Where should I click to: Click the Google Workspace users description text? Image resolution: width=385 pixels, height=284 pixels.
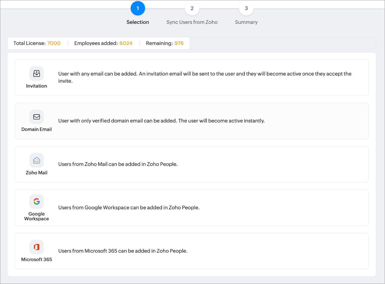[129, 208]
